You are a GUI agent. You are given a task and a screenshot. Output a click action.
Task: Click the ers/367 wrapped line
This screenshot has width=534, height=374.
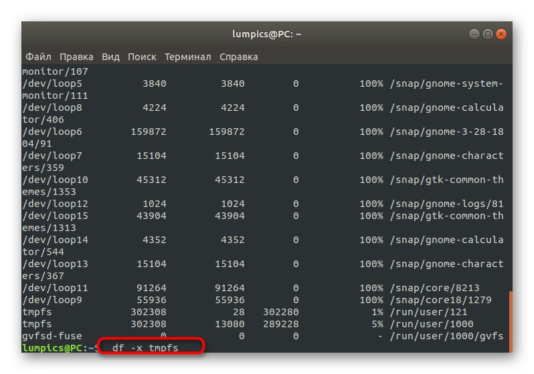pyautogui.click(x=43, y=276)
